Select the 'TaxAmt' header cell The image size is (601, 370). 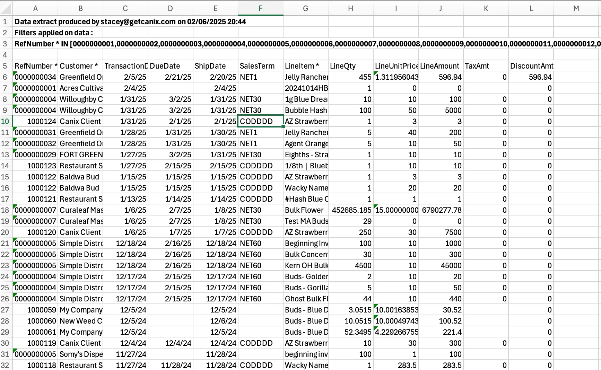pos(486,66)
